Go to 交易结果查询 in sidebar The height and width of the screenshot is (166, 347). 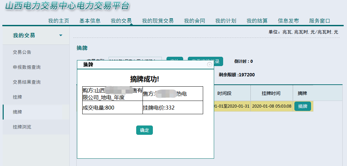point(27,82)
